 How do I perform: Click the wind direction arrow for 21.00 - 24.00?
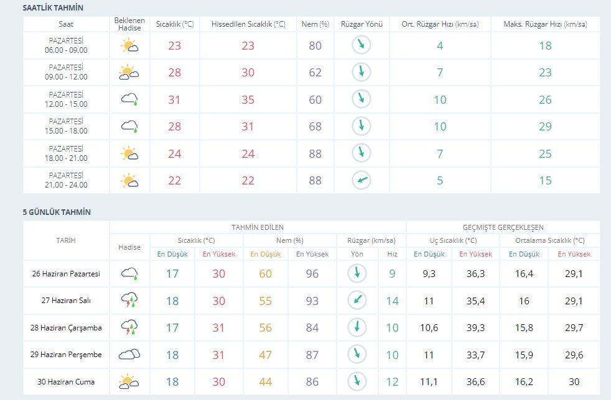tap(361, 181)
